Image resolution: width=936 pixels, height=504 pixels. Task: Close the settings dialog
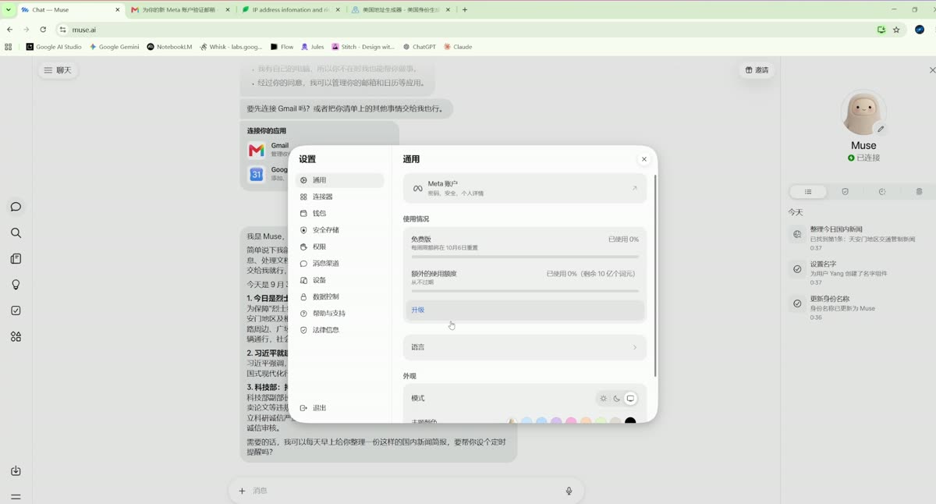point(643,159)
